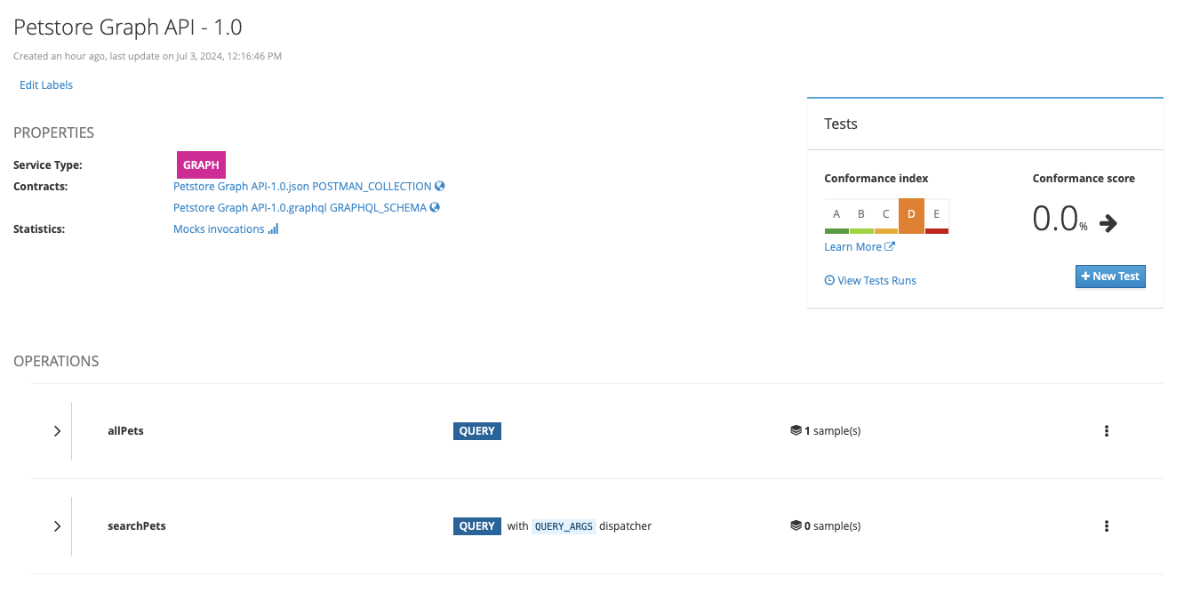The width and height of the screenshot is (1192, 609).
Task: View Tests Runs history
Action: point(876,281)
